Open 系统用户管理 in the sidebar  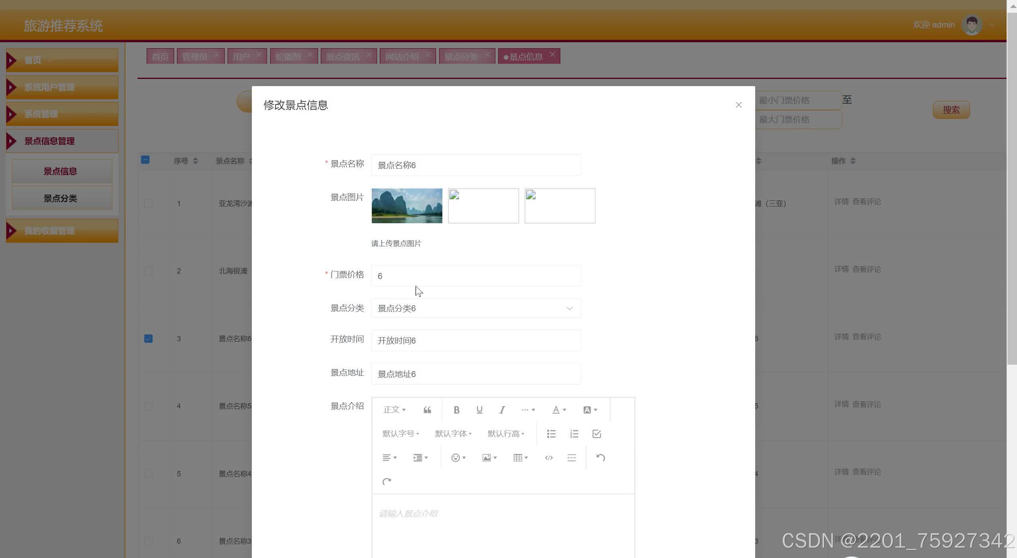pyautogui.click(x=62, y=87)
